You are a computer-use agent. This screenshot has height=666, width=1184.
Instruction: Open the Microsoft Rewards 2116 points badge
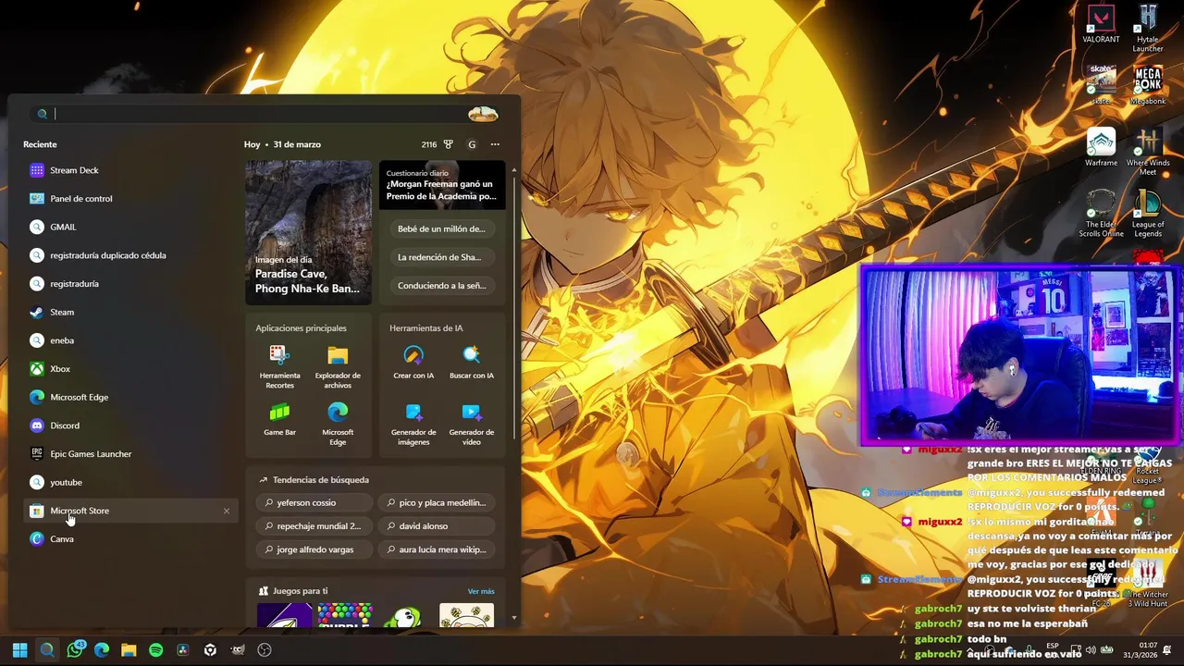click(438, 144)
